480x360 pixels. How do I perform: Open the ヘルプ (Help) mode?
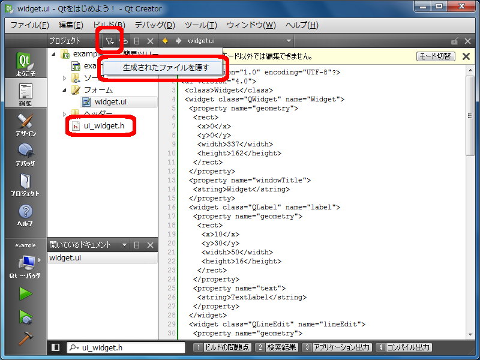pyautogui.click(x=25, y=215)
